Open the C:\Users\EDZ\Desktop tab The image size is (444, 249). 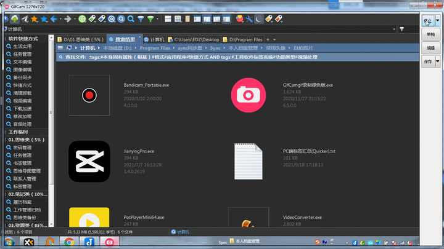tap(194, 39)
